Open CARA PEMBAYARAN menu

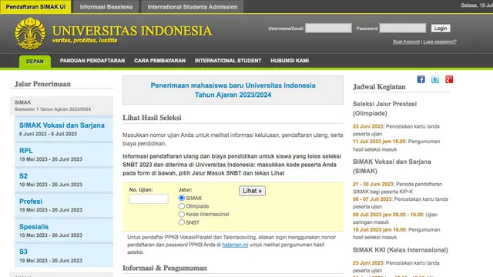(159, 61)
